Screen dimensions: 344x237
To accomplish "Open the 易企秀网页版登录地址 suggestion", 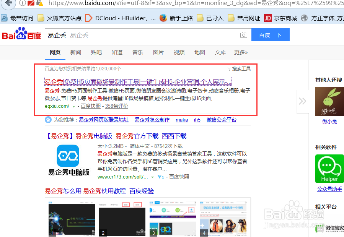I will click(x=104, y=120).
